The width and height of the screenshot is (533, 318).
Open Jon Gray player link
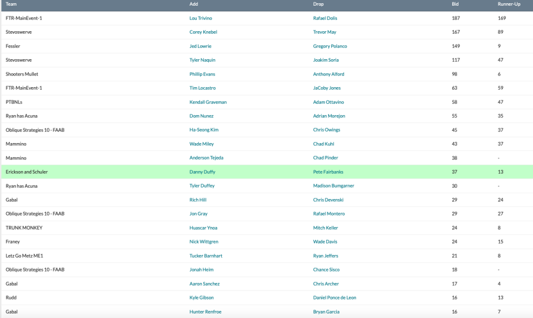tap(198, 214)
